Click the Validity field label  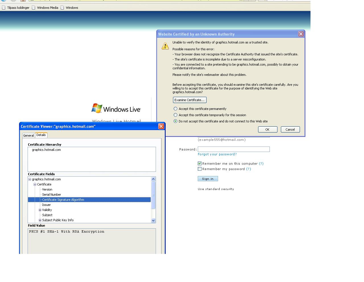[47, 210]
